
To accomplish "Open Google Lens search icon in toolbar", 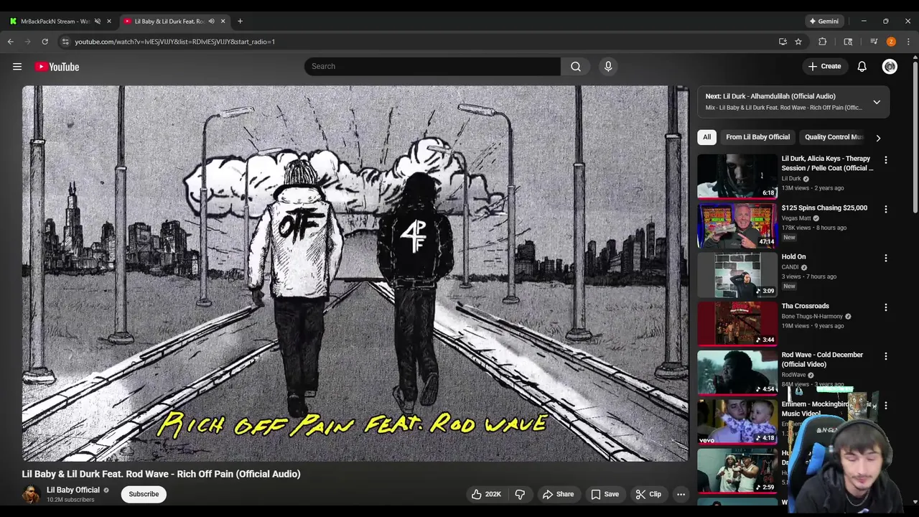I will pos(848,42).
